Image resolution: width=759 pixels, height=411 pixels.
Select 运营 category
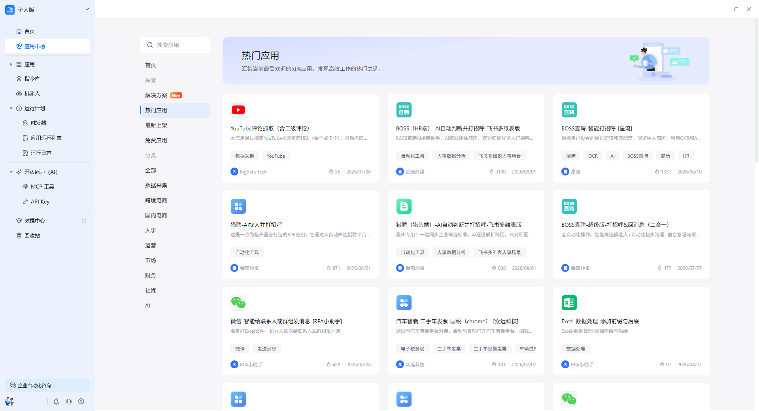click(x=175, y=245)
